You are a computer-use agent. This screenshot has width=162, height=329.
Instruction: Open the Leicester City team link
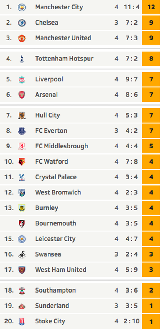point(55,239)
